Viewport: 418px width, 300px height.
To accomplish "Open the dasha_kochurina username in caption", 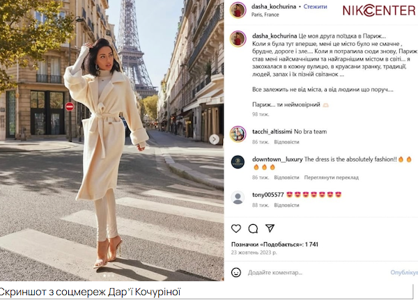I will click(x=274, y=36).
